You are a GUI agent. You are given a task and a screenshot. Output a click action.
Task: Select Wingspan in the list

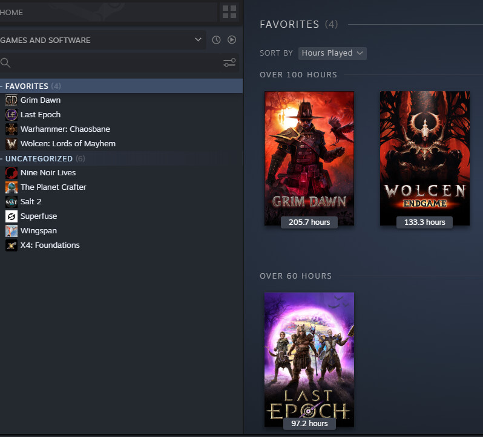39,231
